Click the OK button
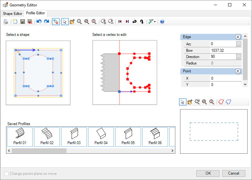This screenshot has height=180, width=252. coord(208,173)
